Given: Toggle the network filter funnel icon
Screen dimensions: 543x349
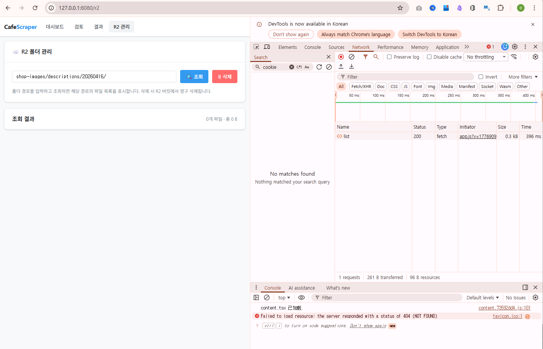Looking at the screenshot, I should [x=365, y=57].
